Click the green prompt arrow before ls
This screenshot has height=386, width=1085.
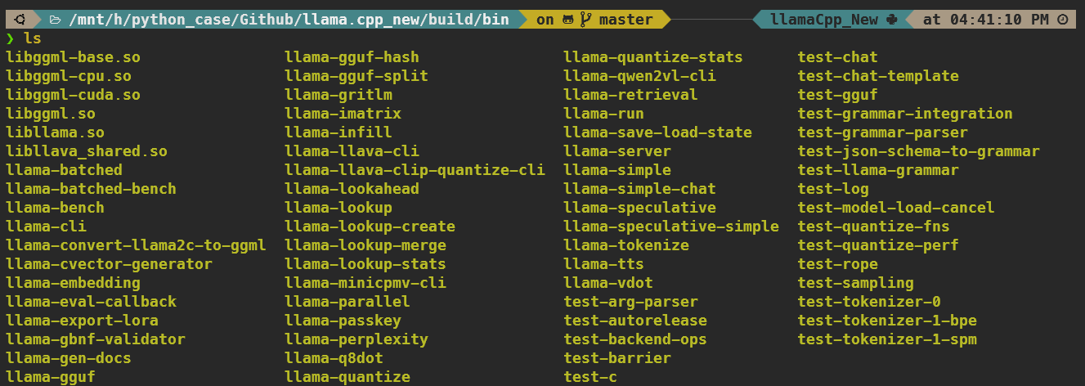click(10, 38)
